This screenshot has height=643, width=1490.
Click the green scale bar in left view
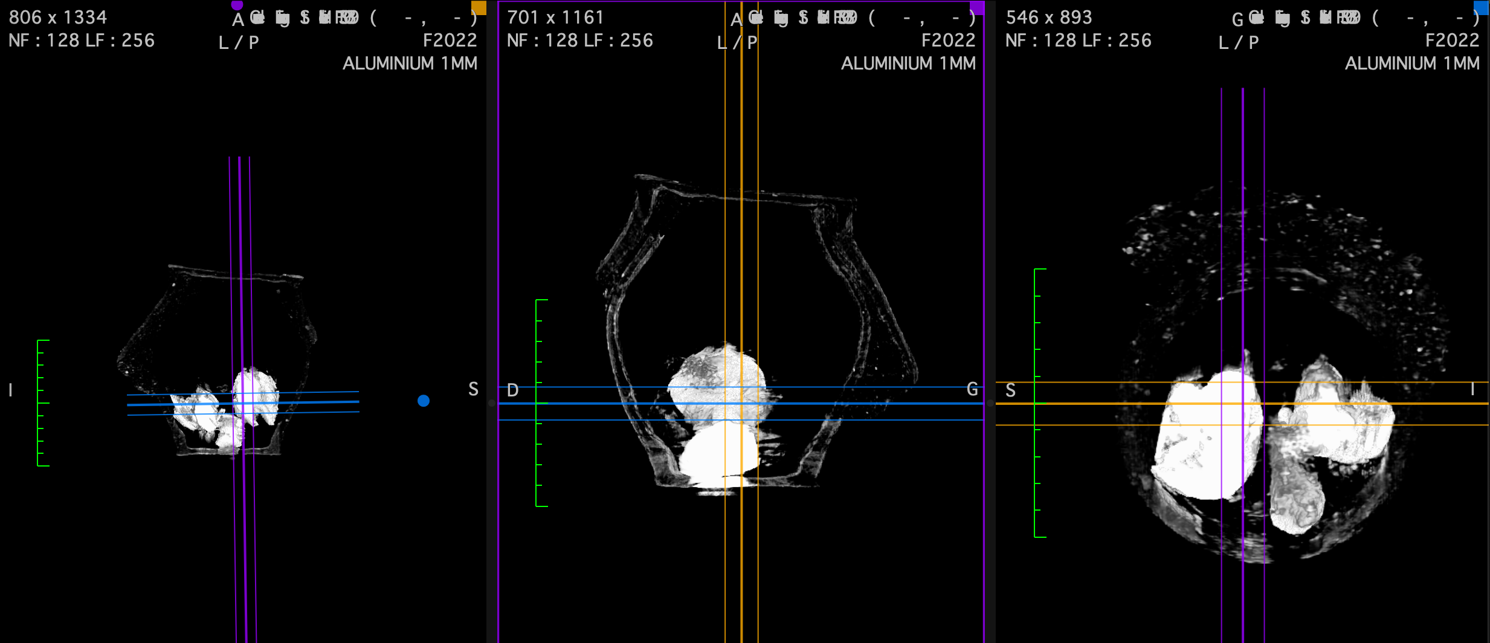point(43,403)
